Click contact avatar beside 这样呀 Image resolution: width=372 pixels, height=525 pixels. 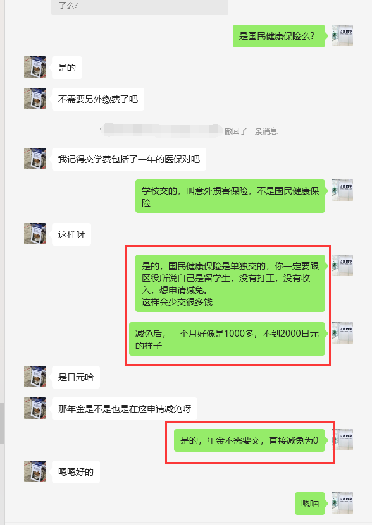(35, 234)
